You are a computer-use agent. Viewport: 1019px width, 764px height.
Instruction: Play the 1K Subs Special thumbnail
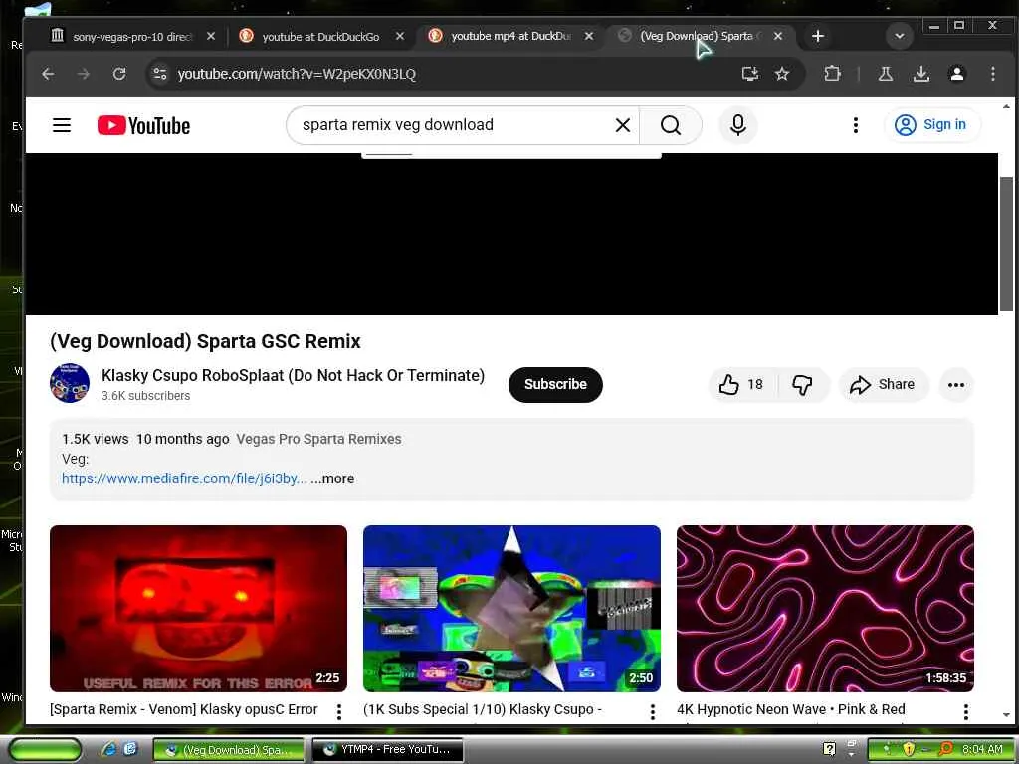coord(511,609)
